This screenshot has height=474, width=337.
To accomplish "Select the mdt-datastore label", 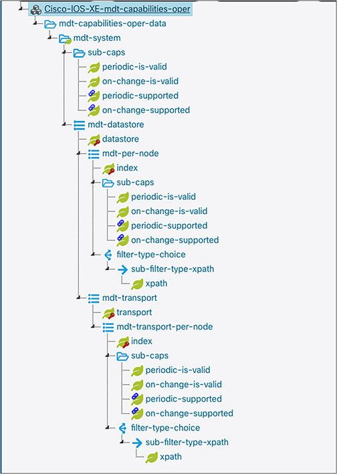I will coord(116,124).
